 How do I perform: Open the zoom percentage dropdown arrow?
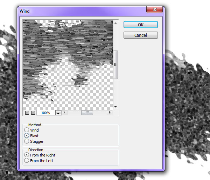(x=58, y=113)
